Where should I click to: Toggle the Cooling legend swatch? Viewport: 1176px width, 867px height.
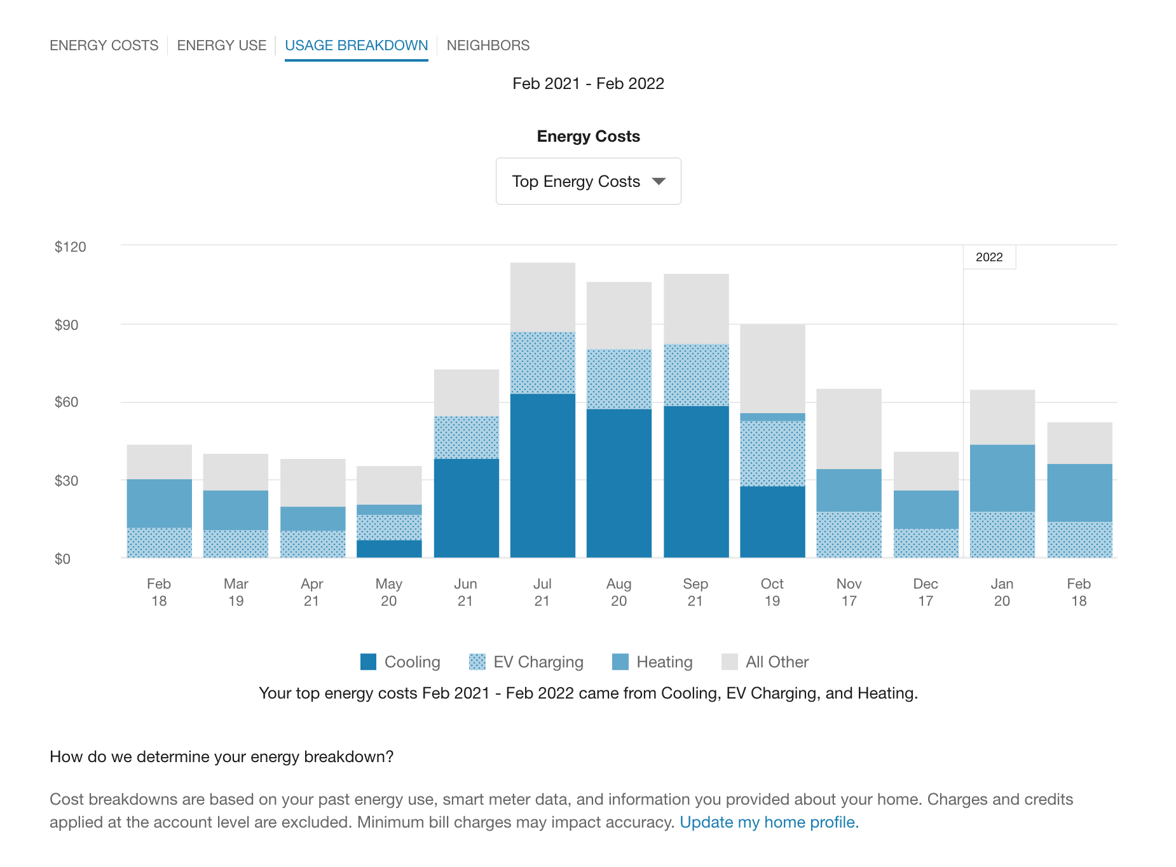click(x=368, y=662)
